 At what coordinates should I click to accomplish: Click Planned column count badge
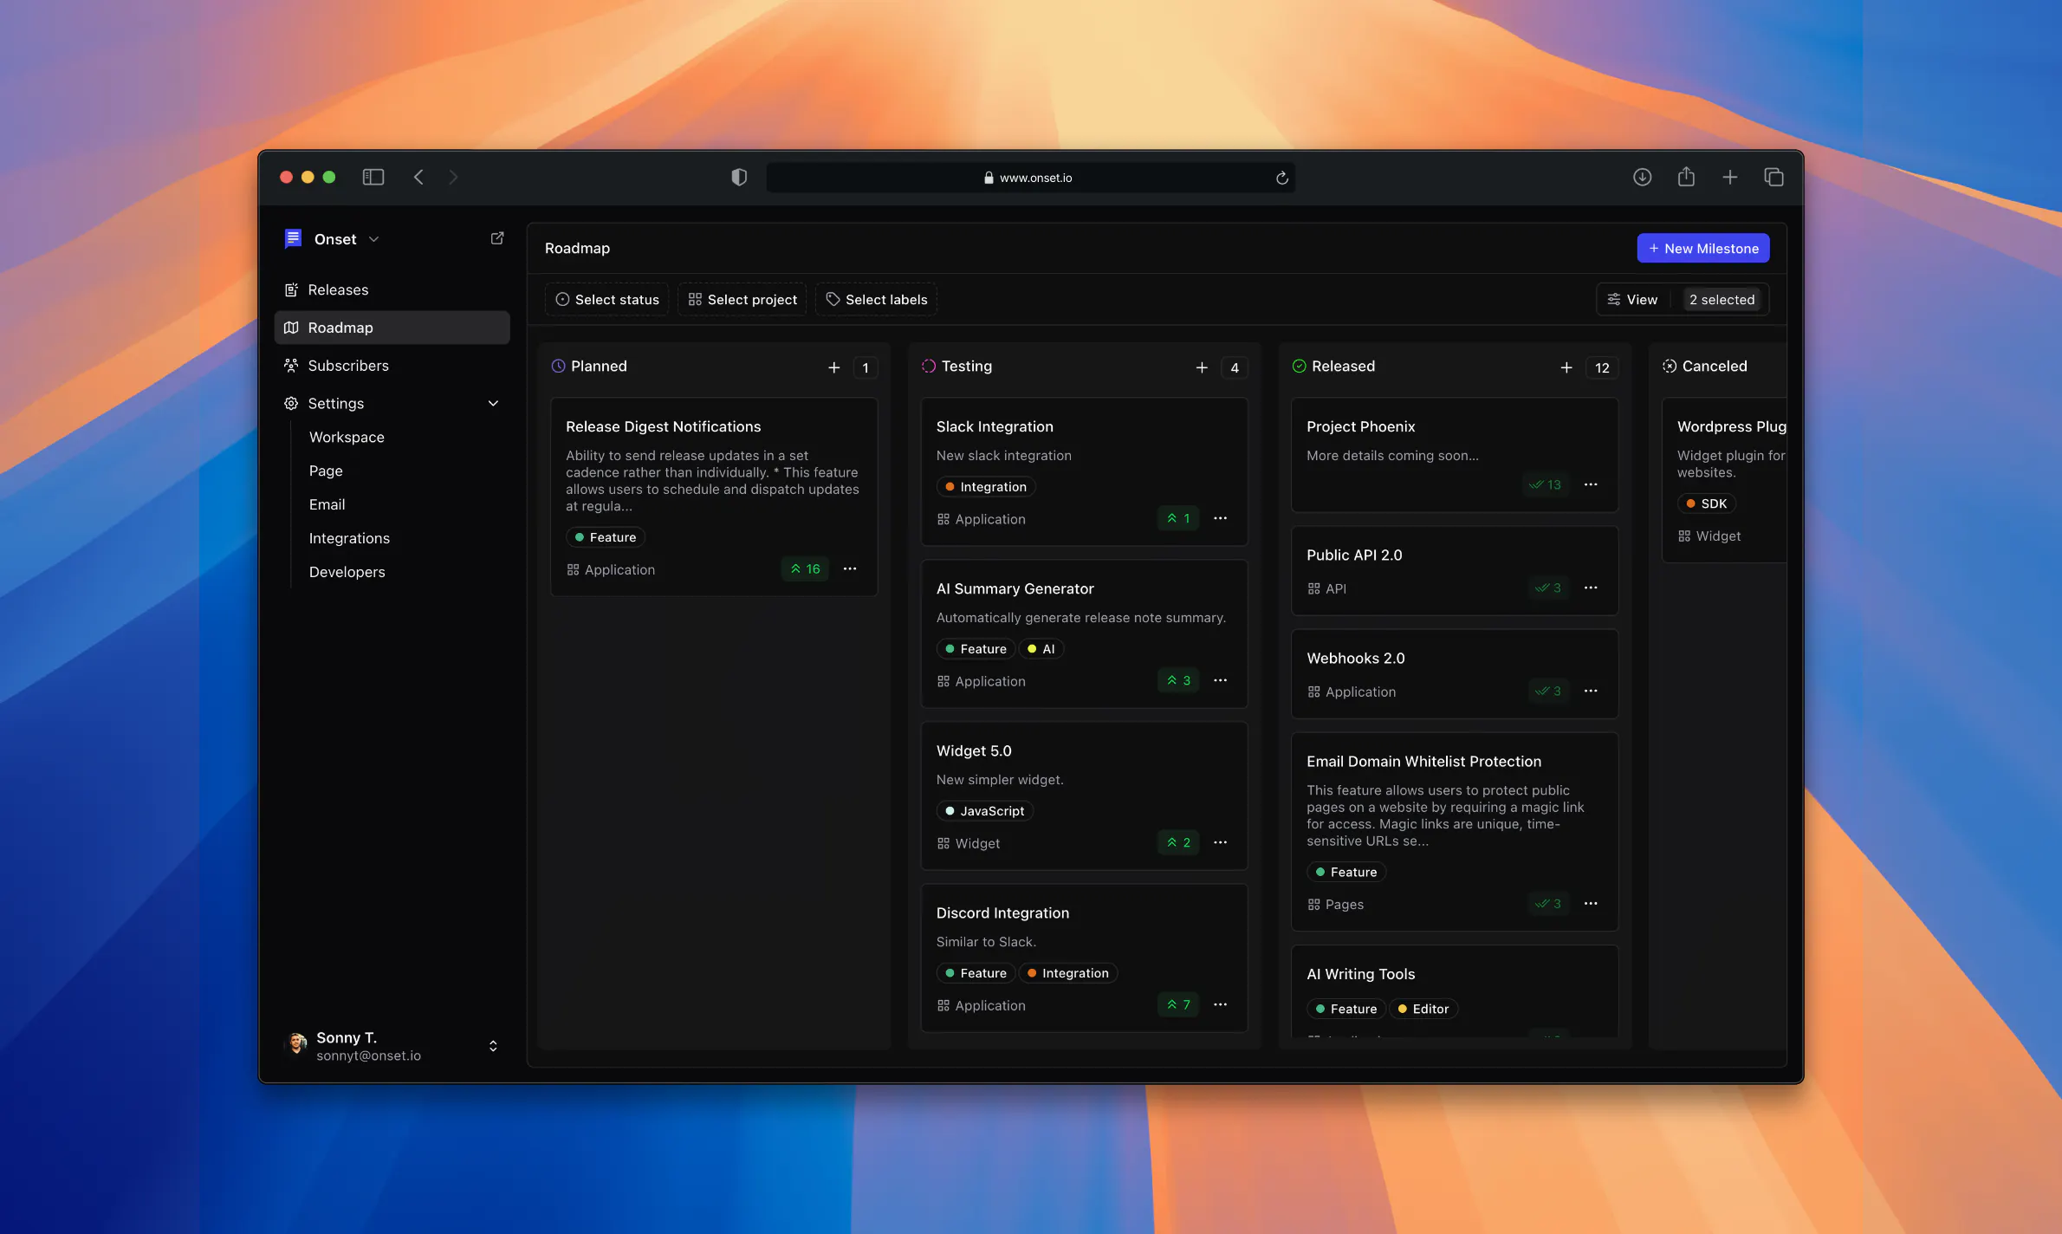(x=865, y=367)
